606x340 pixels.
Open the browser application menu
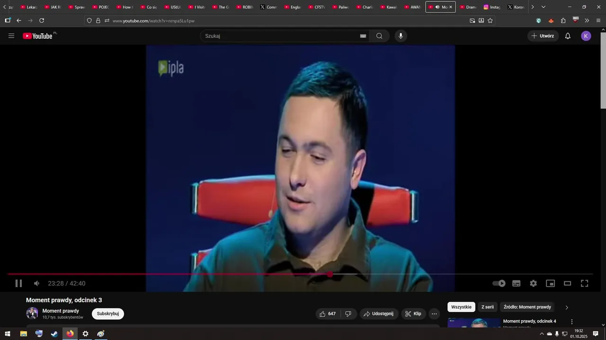[x=598, y=20]
